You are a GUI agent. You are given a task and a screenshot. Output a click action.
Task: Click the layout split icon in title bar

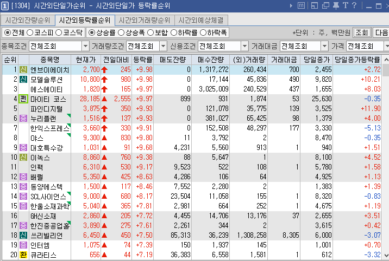click(x=315, y=5)
